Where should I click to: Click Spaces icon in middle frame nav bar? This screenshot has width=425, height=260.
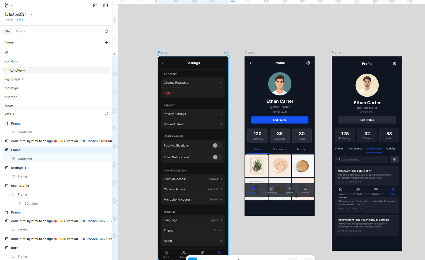290,188
